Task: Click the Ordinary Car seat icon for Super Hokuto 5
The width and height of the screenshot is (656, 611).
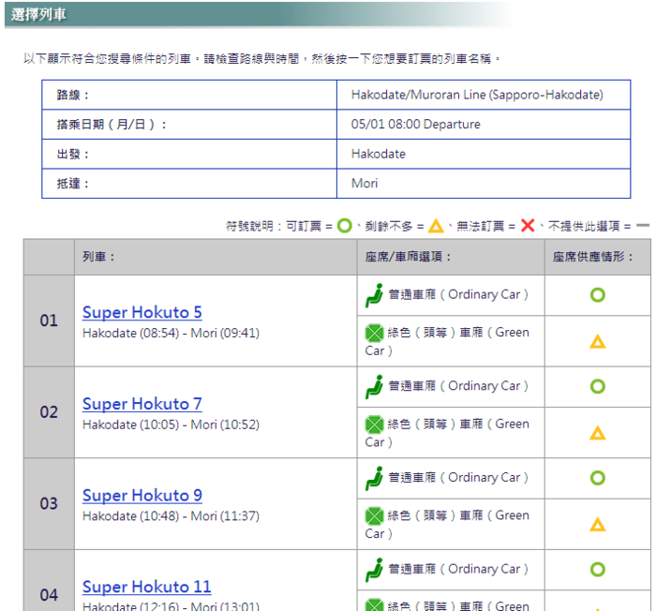Action: point(374,295)
